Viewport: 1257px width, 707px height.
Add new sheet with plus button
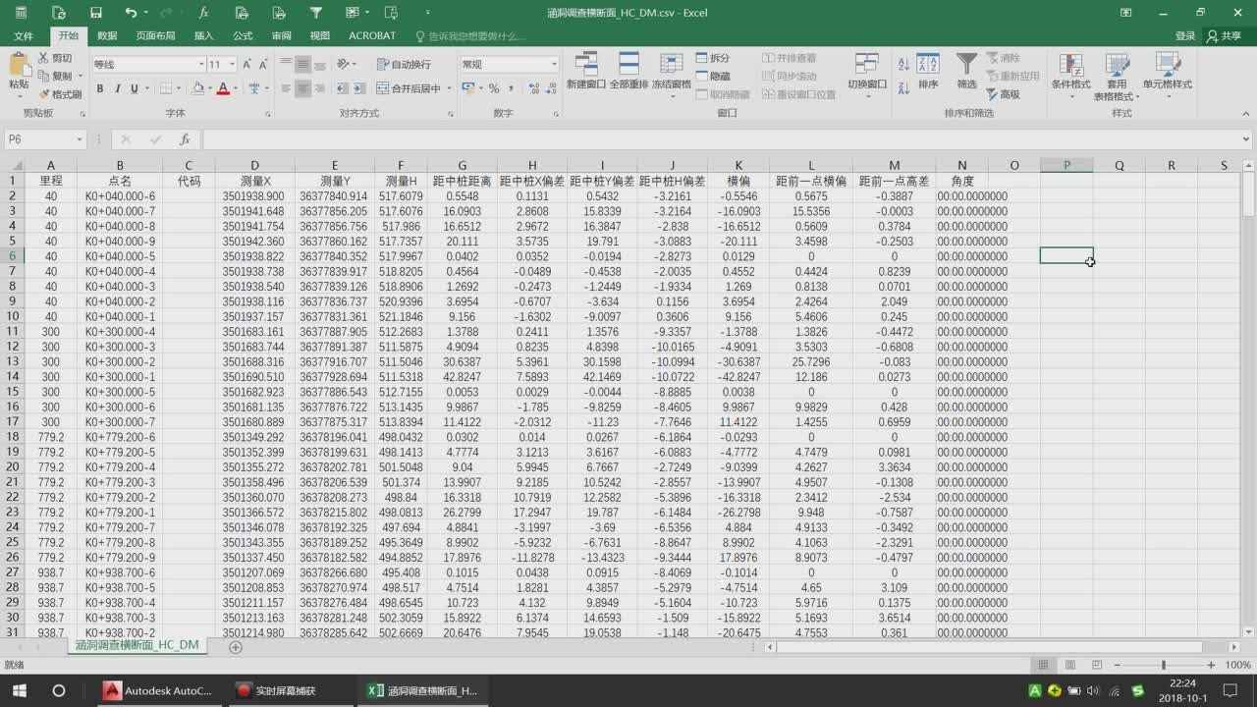pyautogui.click(x=235, y=647)
